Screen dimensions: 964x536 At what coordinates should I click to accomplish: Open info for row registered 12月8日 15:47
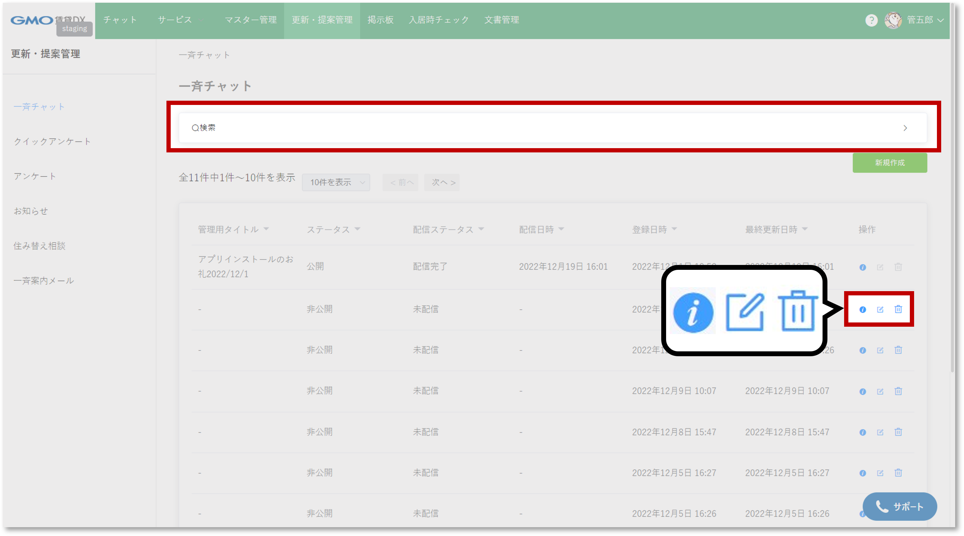coord(863,432)
